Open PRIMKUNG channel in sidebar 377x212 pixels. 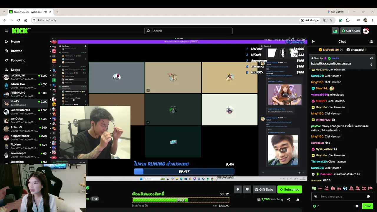click(25, 95)
